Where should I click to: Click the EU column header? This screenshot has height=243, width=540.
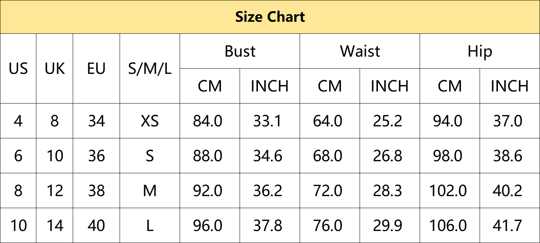(x=96, y=69)
